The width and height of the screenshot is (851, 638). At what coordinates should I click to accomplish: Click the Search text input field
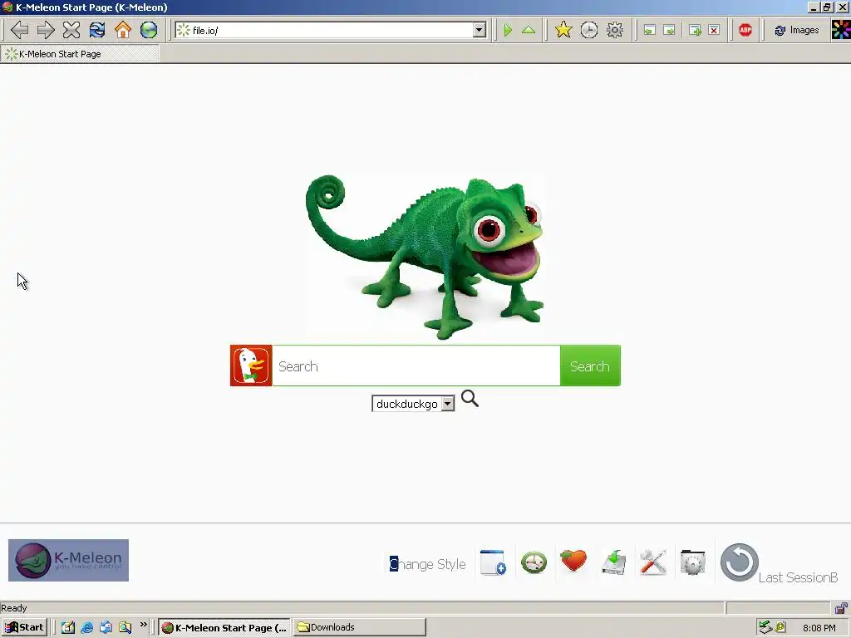416,366
